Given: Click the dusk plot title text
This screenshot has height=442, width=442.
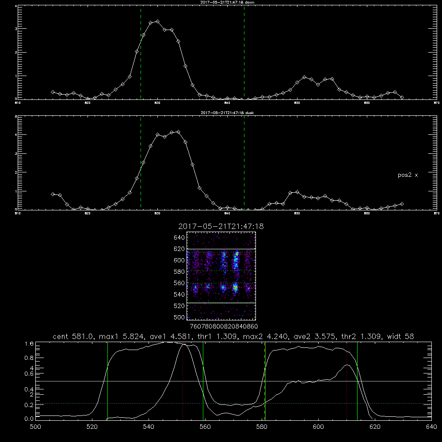Looking at the screenshot, I should pyautogui.click(x=227, y=113).
